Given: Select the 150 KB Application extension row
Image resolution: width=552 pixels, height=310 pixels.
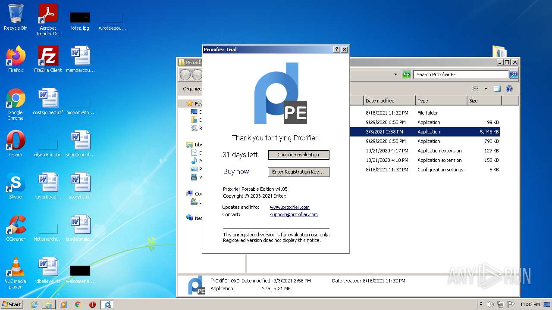Looking at the screenshot, I should click(425, 160).
